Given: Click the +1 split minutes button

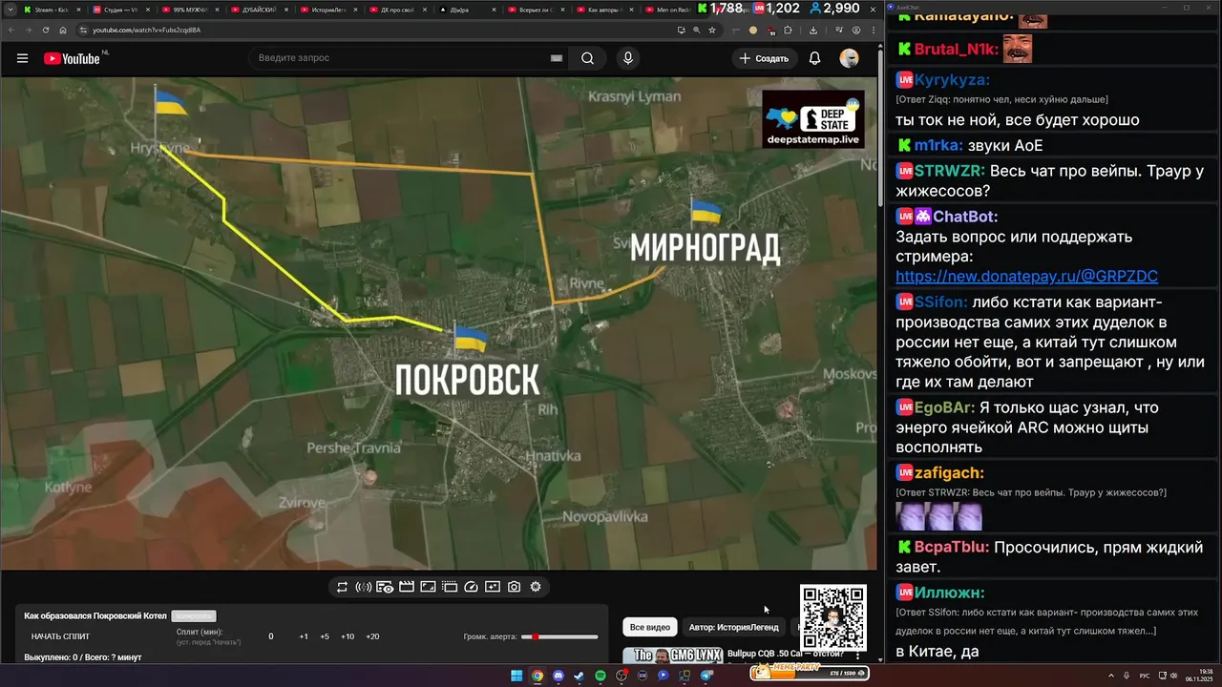Looking at the screenshot, I should pyautogui.click(x=304, y=636).
